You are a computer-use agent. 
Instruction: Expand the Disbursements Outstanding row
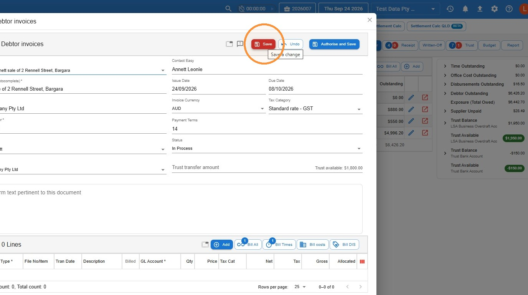[445, 84]
